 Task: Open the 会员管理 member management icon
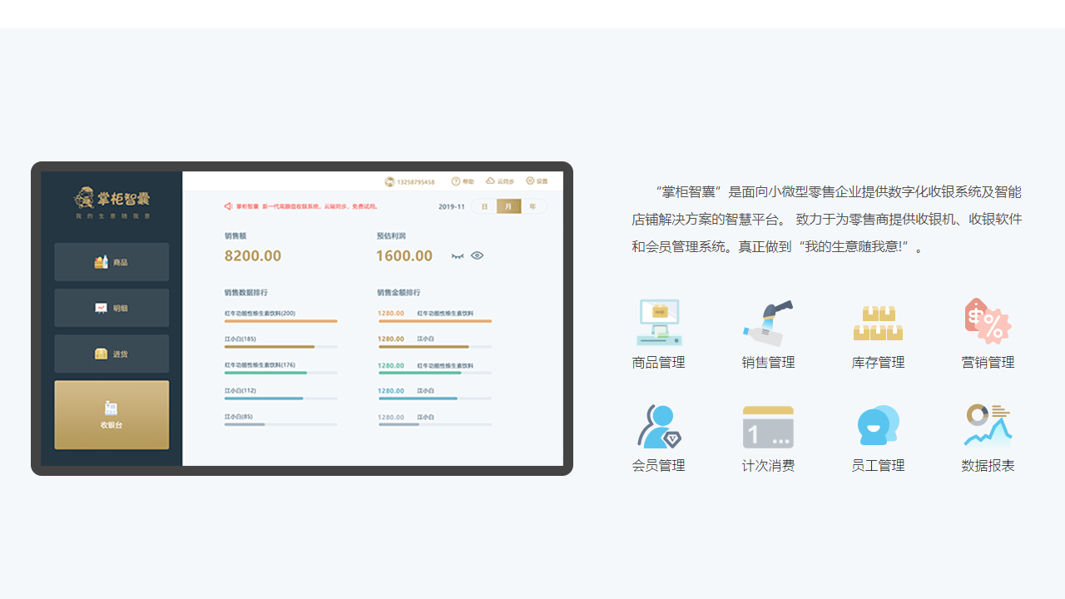pos(658,425)
